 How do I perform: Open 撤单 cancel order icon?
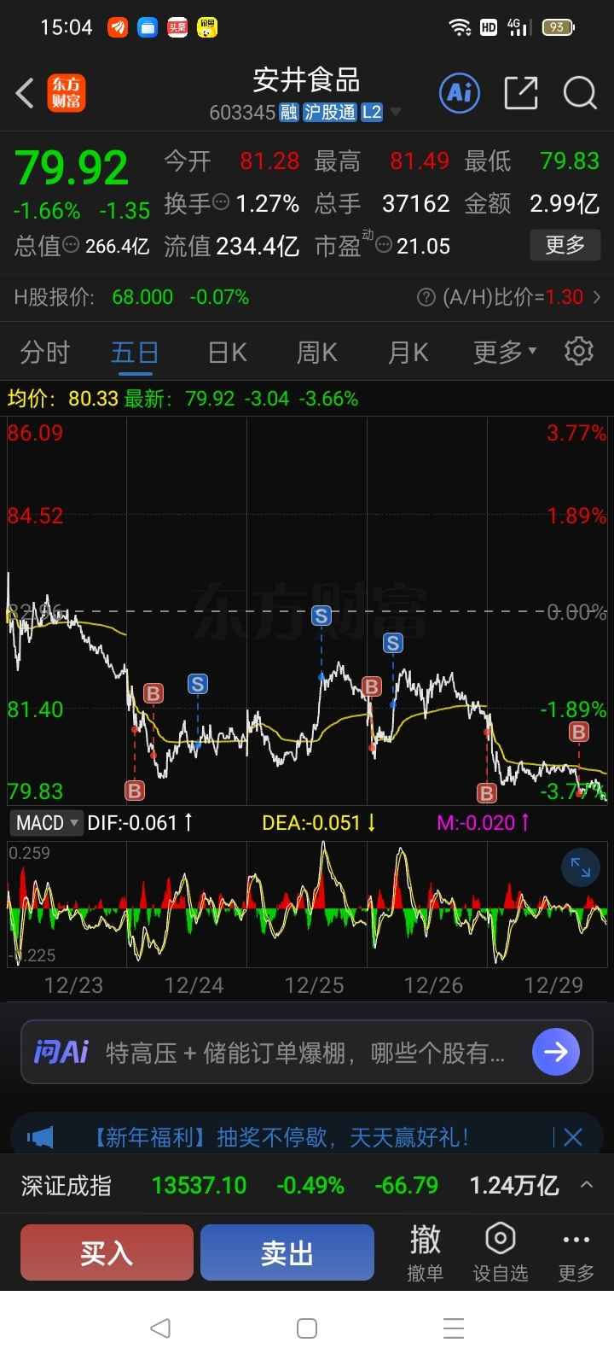pyautogui.click(x=425, y=1252)
